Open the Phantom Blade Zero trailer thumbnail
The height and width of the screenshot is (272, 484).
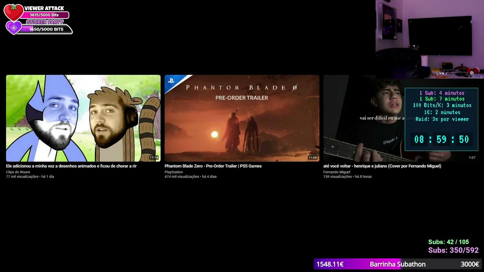coord(242,118)
